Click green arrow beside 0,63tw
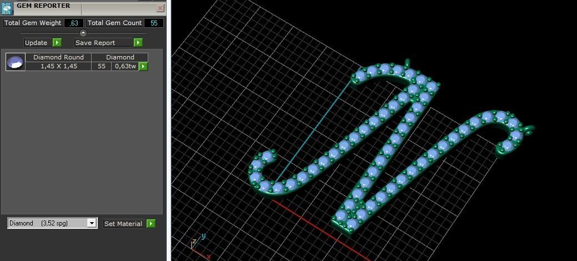This screenshot has height=261, width=577. click(x=143, y=66)
